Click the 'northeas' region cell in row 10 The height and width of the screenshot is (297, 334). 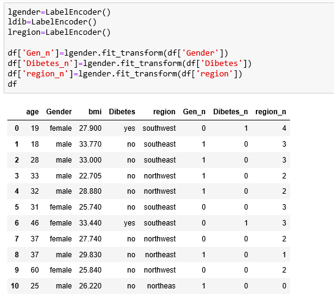click(161, 286)
